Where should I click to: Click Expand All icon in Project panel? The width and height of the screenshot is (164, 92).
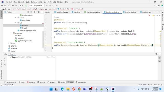[31, 12]
